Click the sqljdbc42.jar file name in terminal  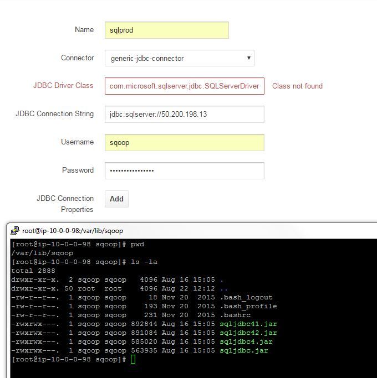(248, 333)
